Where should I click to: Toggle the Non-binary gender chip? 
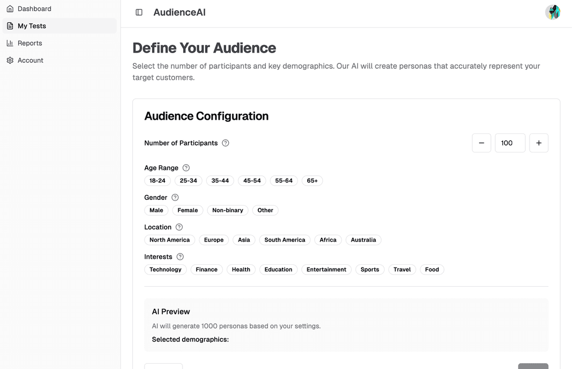[x=228, y=210]
